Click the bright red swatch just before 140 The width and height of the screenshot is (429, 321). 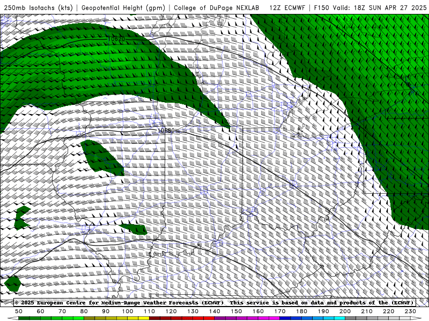coord(209,318)
